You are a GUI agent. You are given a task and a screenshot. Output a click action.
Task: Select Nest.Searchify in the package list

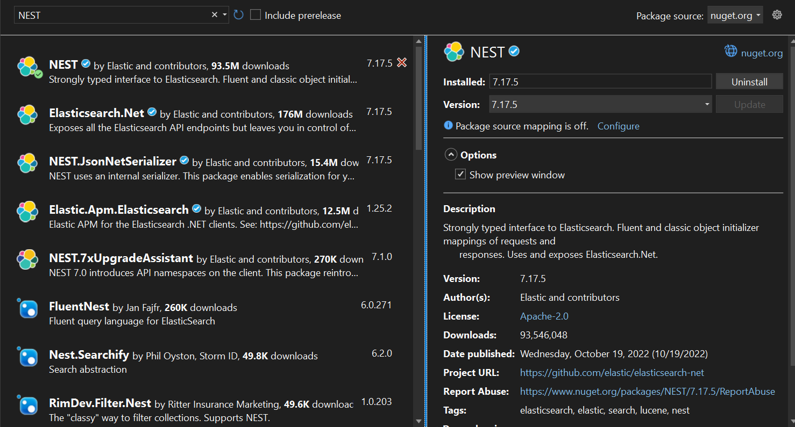pyautogui.click(x=89, y=355)
